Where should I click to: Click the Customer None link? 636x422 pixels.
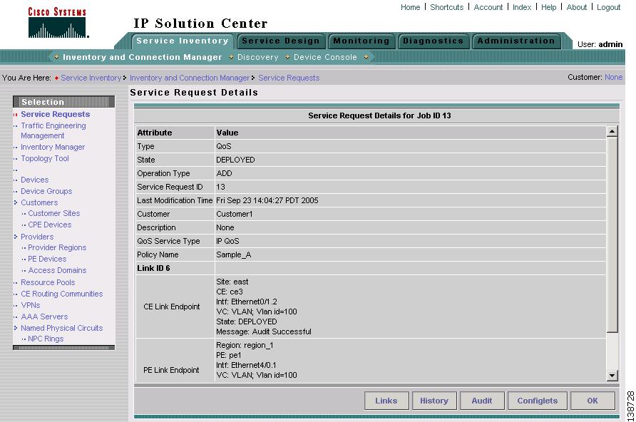tap(613, 77)
